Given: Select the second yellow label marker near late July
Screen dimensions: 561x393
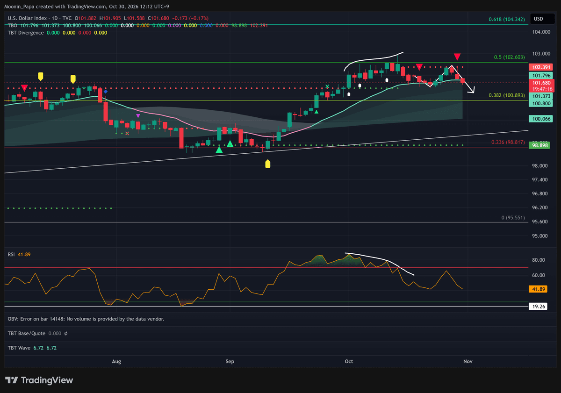Looking at the screenshot, I should click(73, 79).
